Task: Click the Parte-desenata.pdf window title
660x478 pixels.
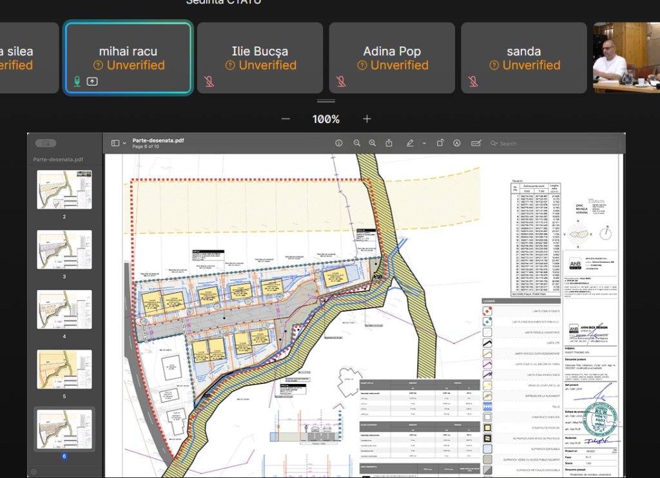Action: (158, 140)
